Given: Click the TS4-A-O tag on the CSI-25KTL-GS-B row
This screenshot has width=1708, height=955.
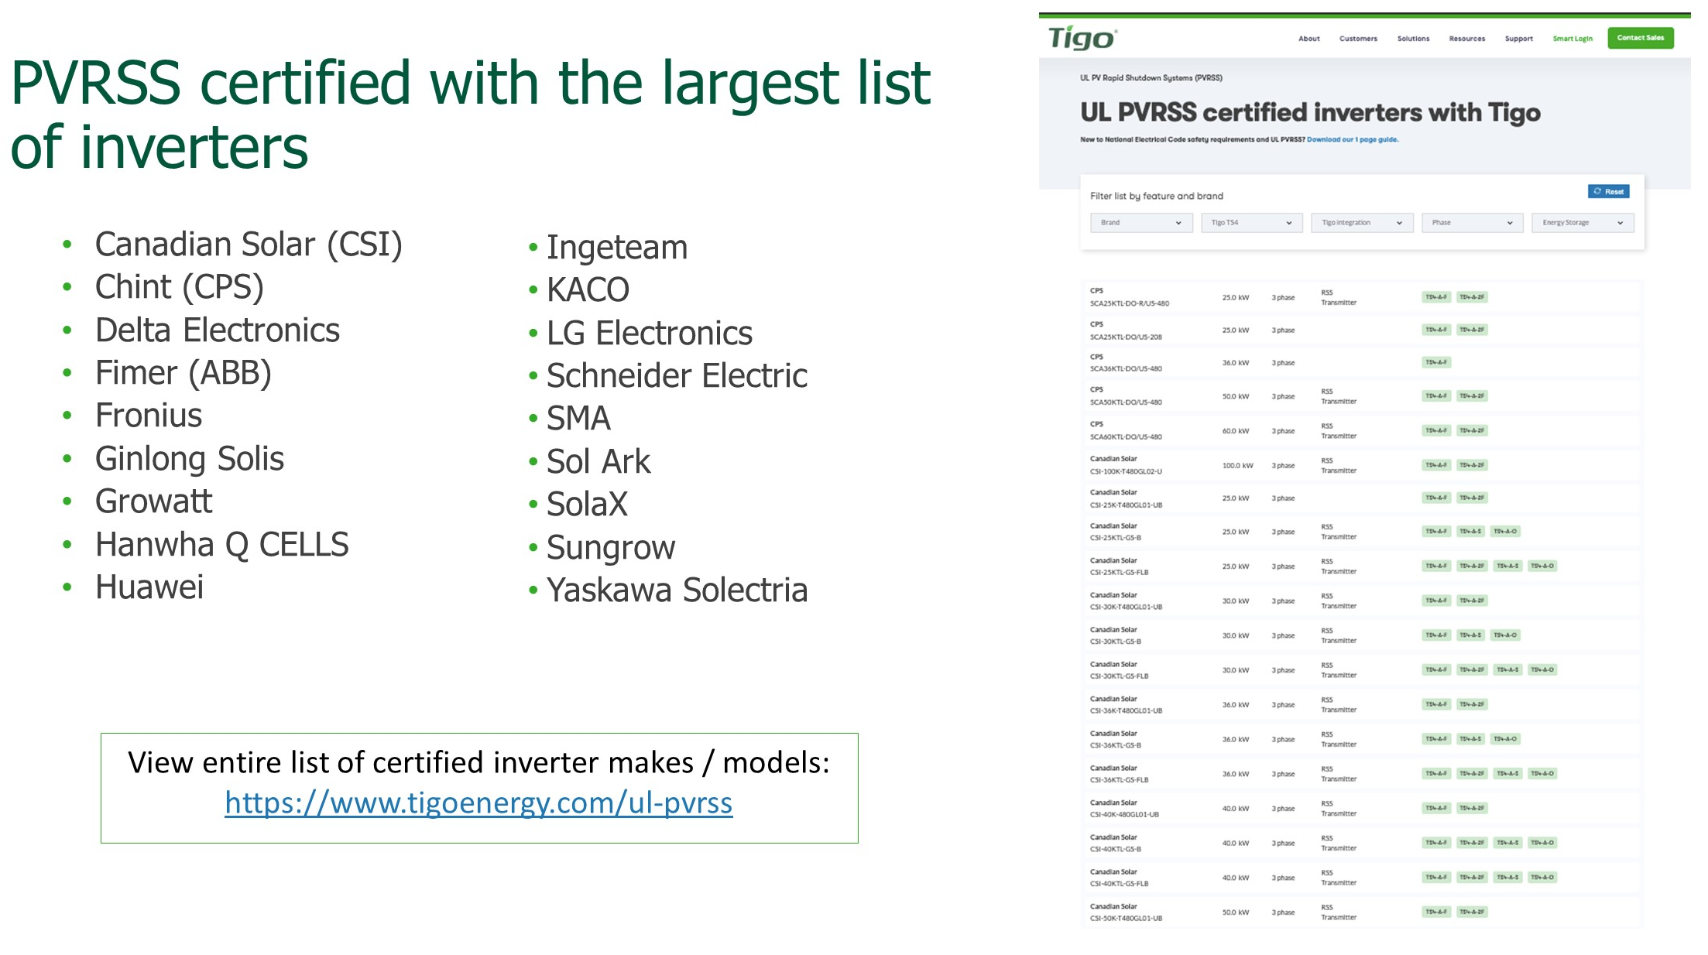Looking at the screenshot, I should pyautogui.click(x=1505, y=531).
